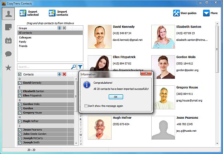Click the contact list scroll-up arrow
This screenshot has width=223, height=154.
(76, 79)
